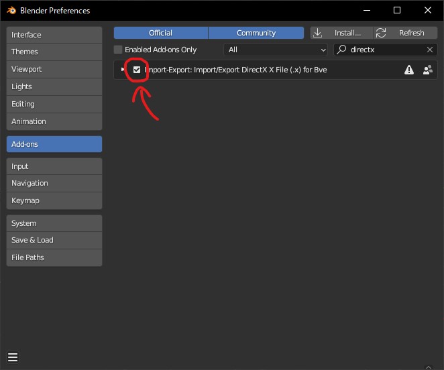Viewport: 444px width, 370px height.
Task: Click the Install... button
Action: tap(341, 33)
